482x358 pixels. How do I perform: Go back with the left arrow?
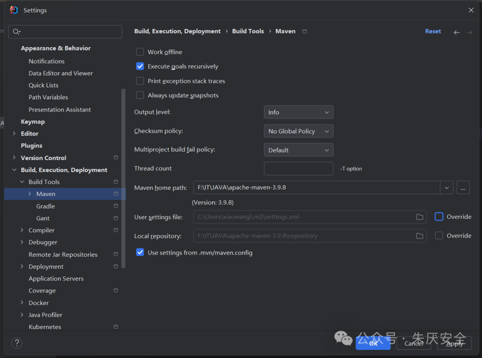pos(457,32)
